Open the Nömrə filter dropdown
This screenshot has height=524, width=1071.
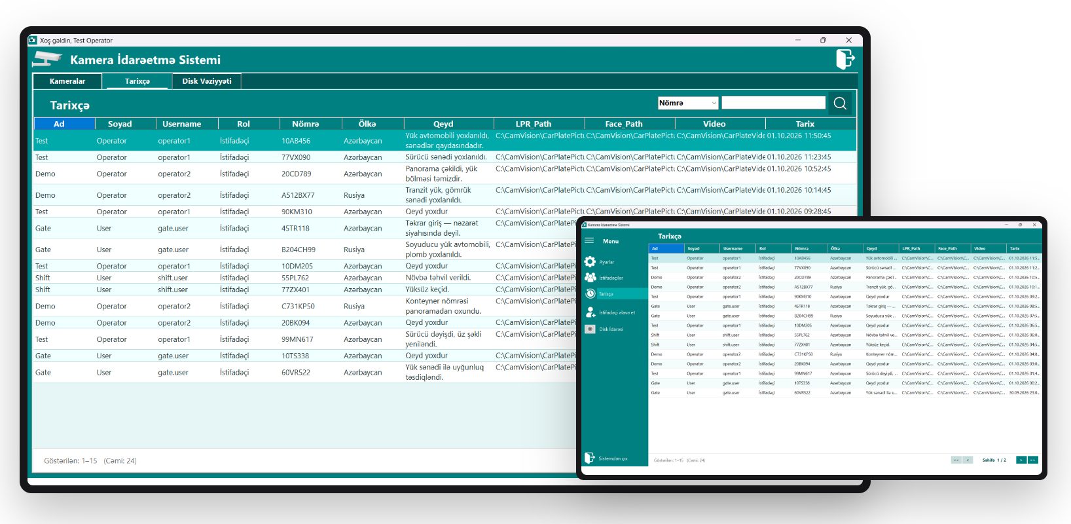tap(688, 103)
